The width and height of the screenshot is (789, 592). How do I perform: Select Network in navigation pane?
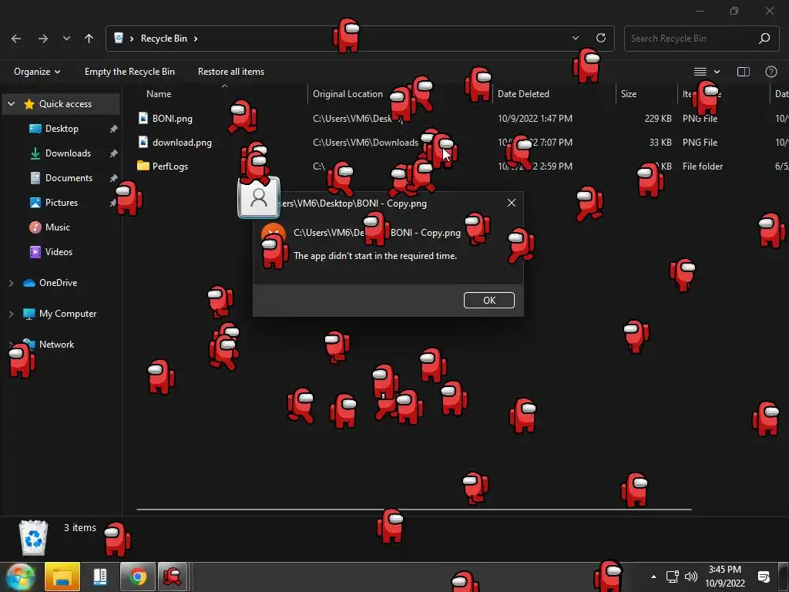coord(56,345)
